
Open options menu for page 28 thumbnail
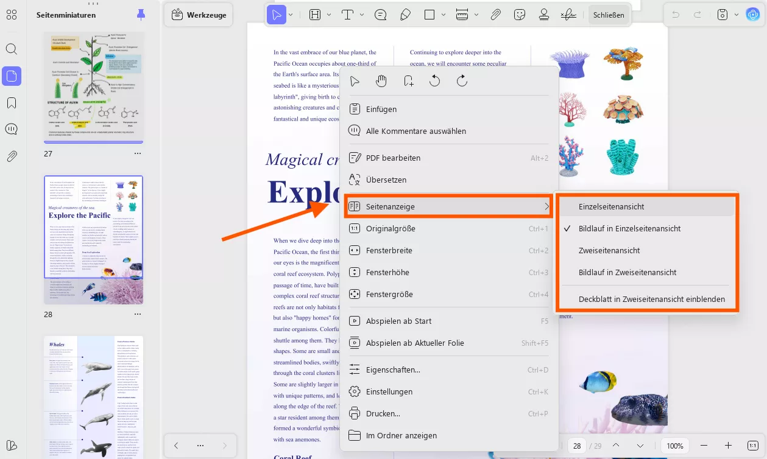[x=138, y=314]
